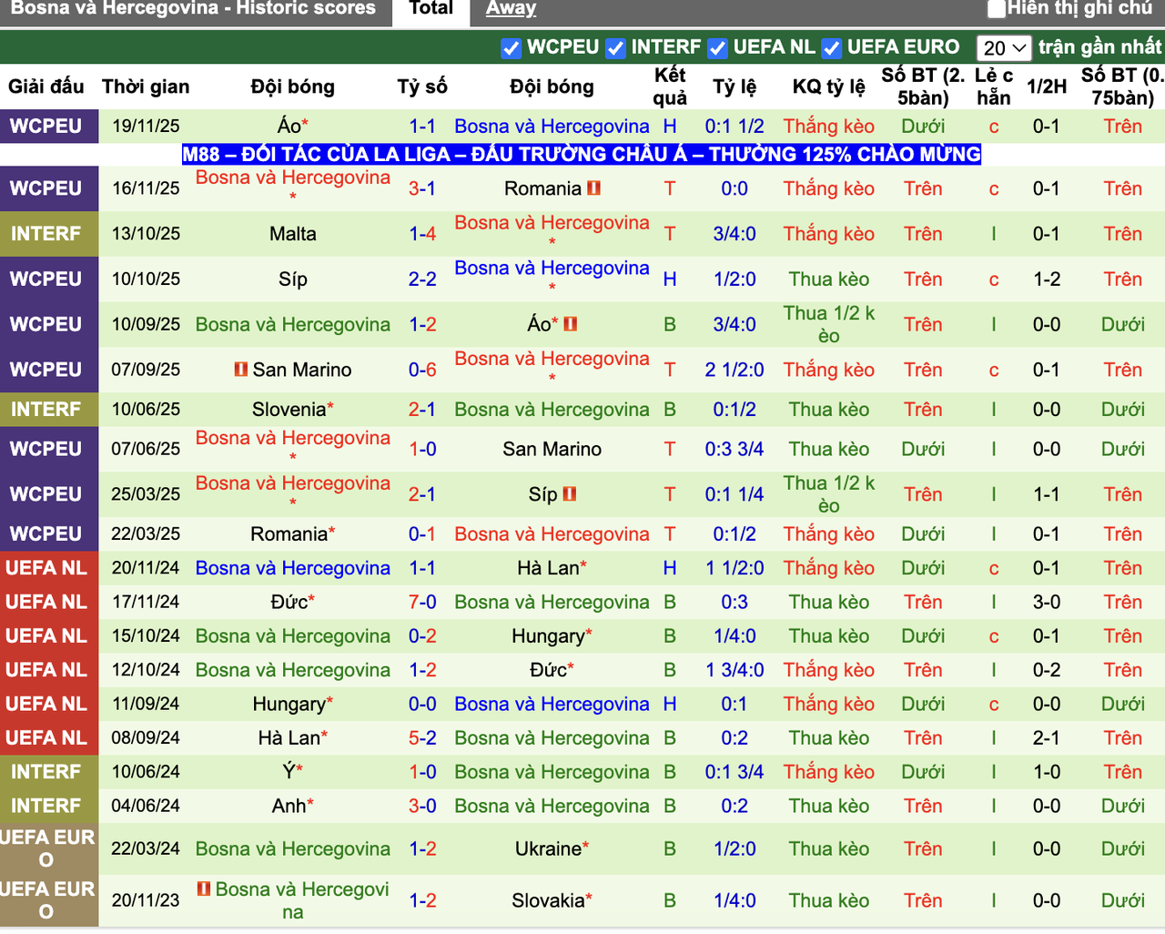The width and height of the screenshot is (1165, 934).
Task: Click Anh team in the 04/06/24 friendly
Action: (x=289, y=807)
